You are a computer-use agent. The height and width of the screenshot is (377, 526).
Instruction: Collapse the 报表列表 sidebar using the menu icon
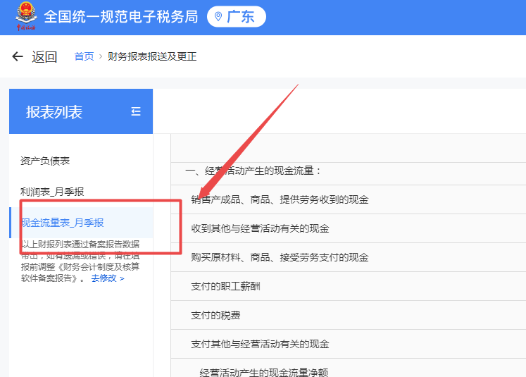coord(136,111)
